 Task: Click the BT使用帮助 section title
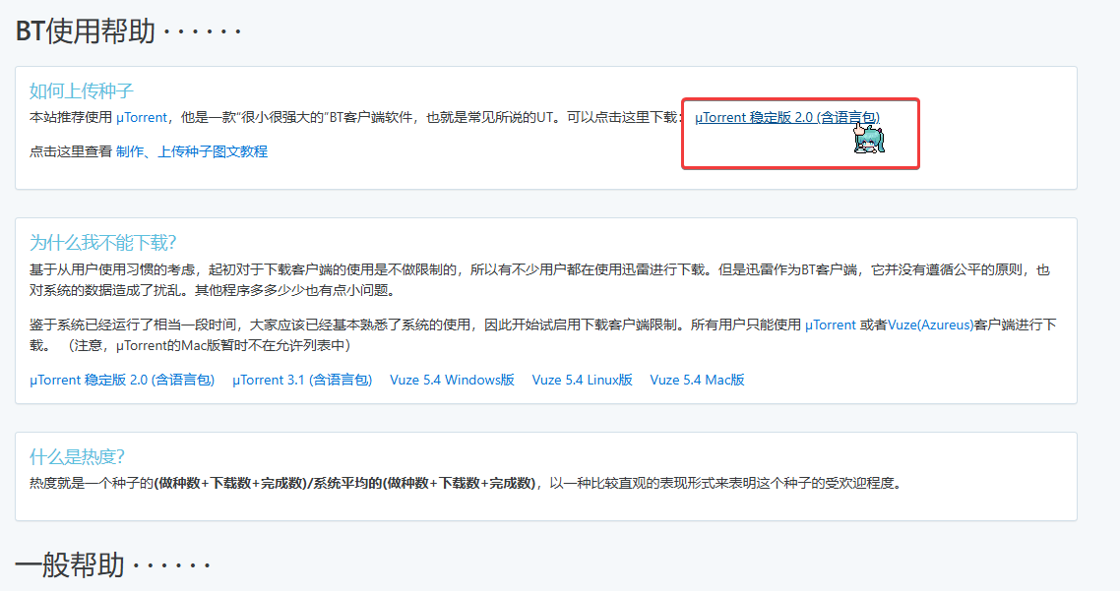(x=86, y=31)
